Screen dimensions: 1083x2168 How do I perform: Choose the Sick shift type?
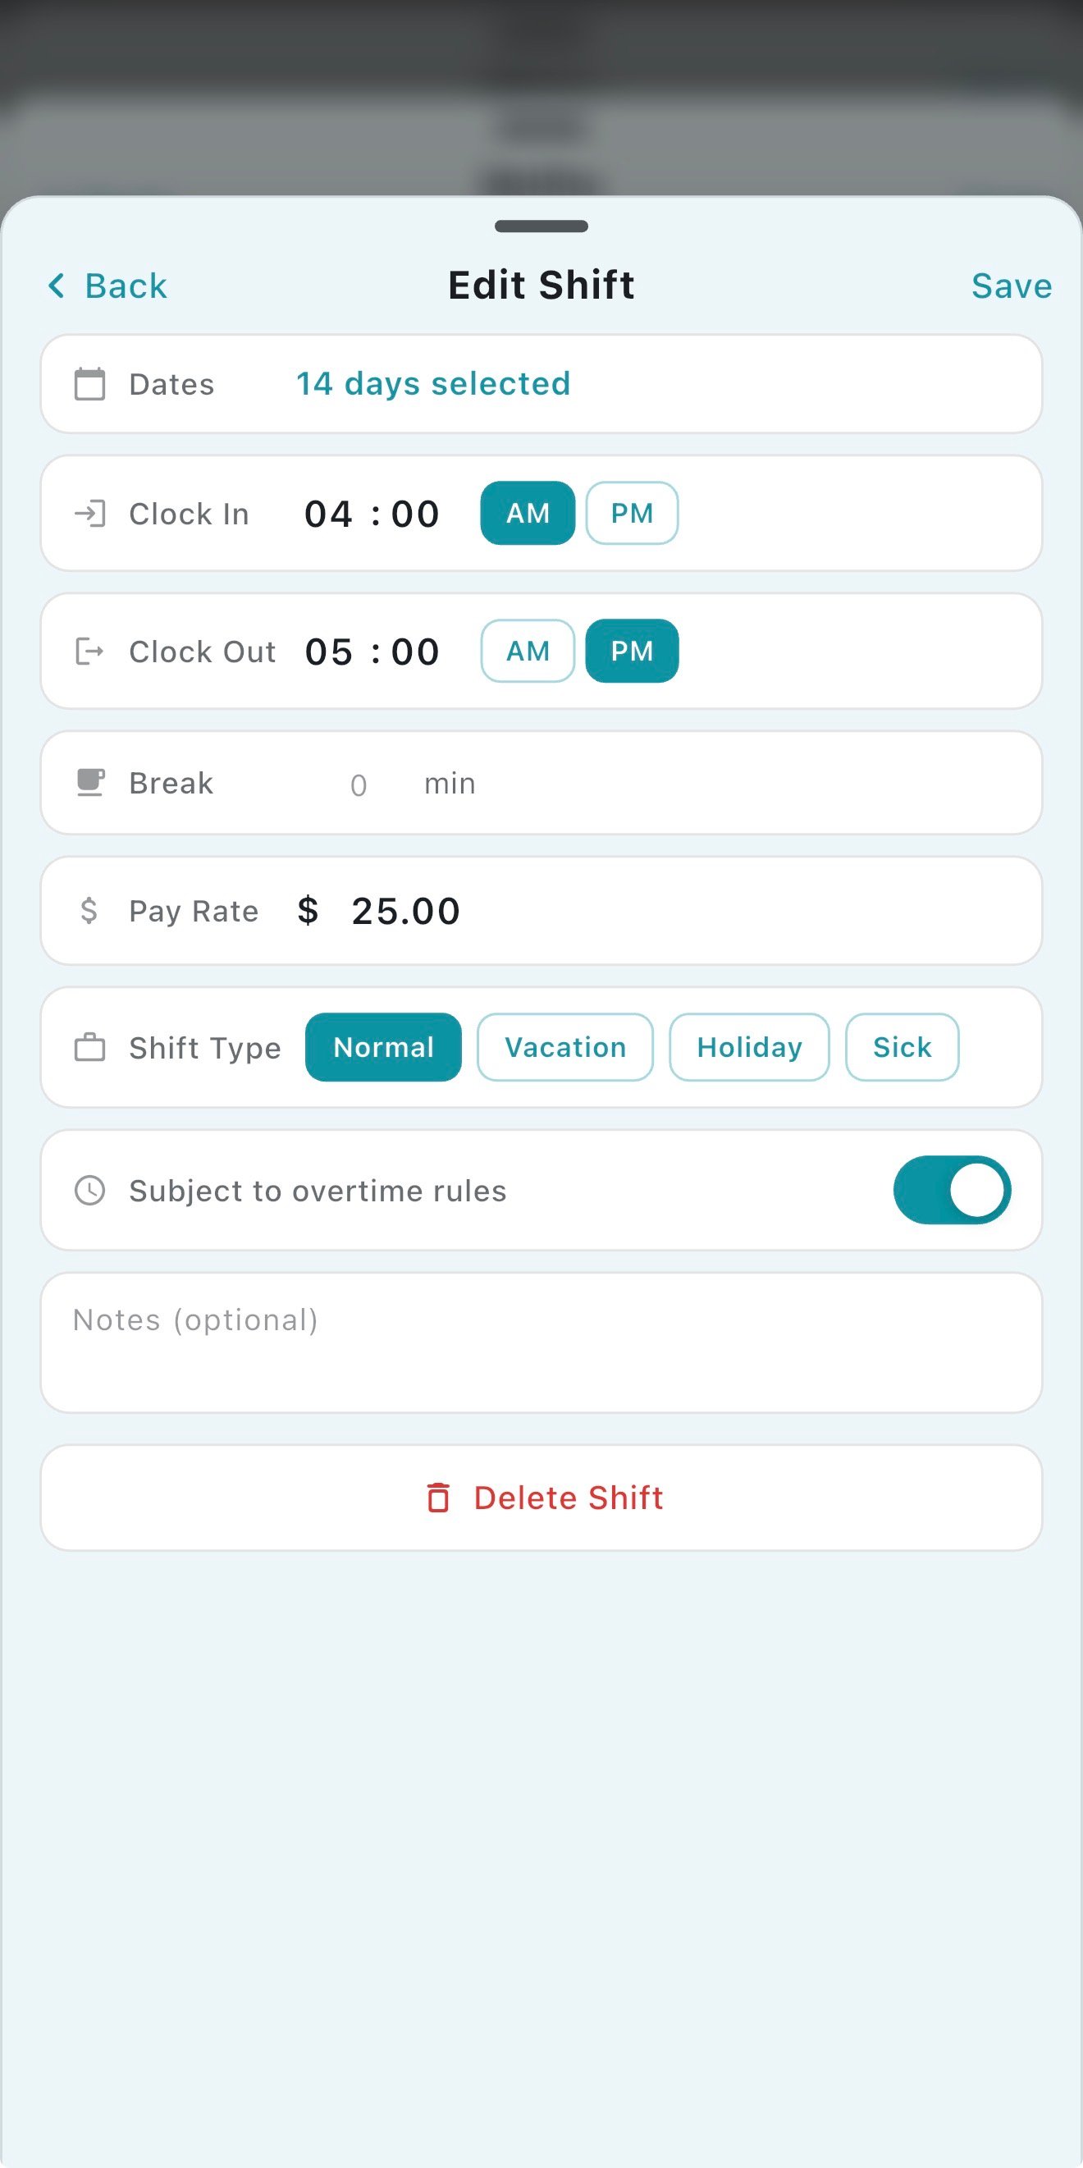901,1047
